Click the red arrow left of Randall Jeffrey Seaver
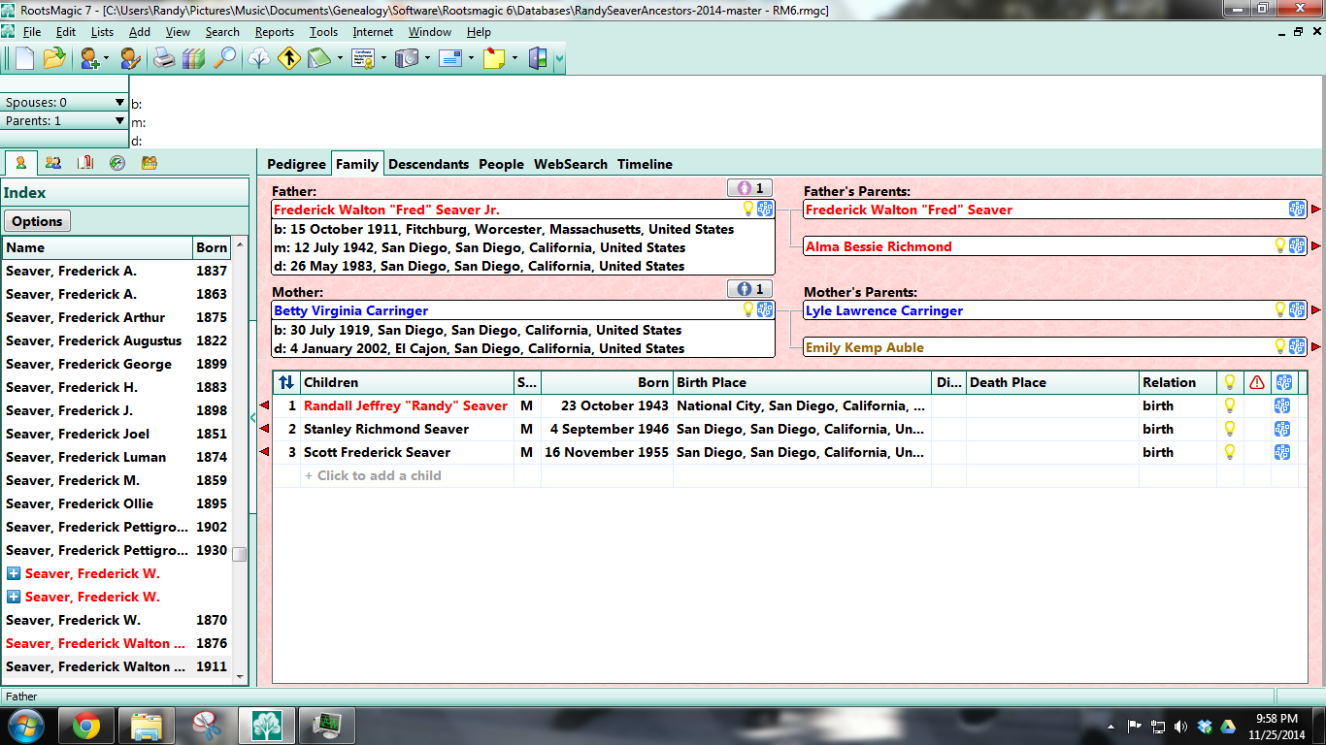The width and height of the screenshot is (1326, 745). [264, 405]
